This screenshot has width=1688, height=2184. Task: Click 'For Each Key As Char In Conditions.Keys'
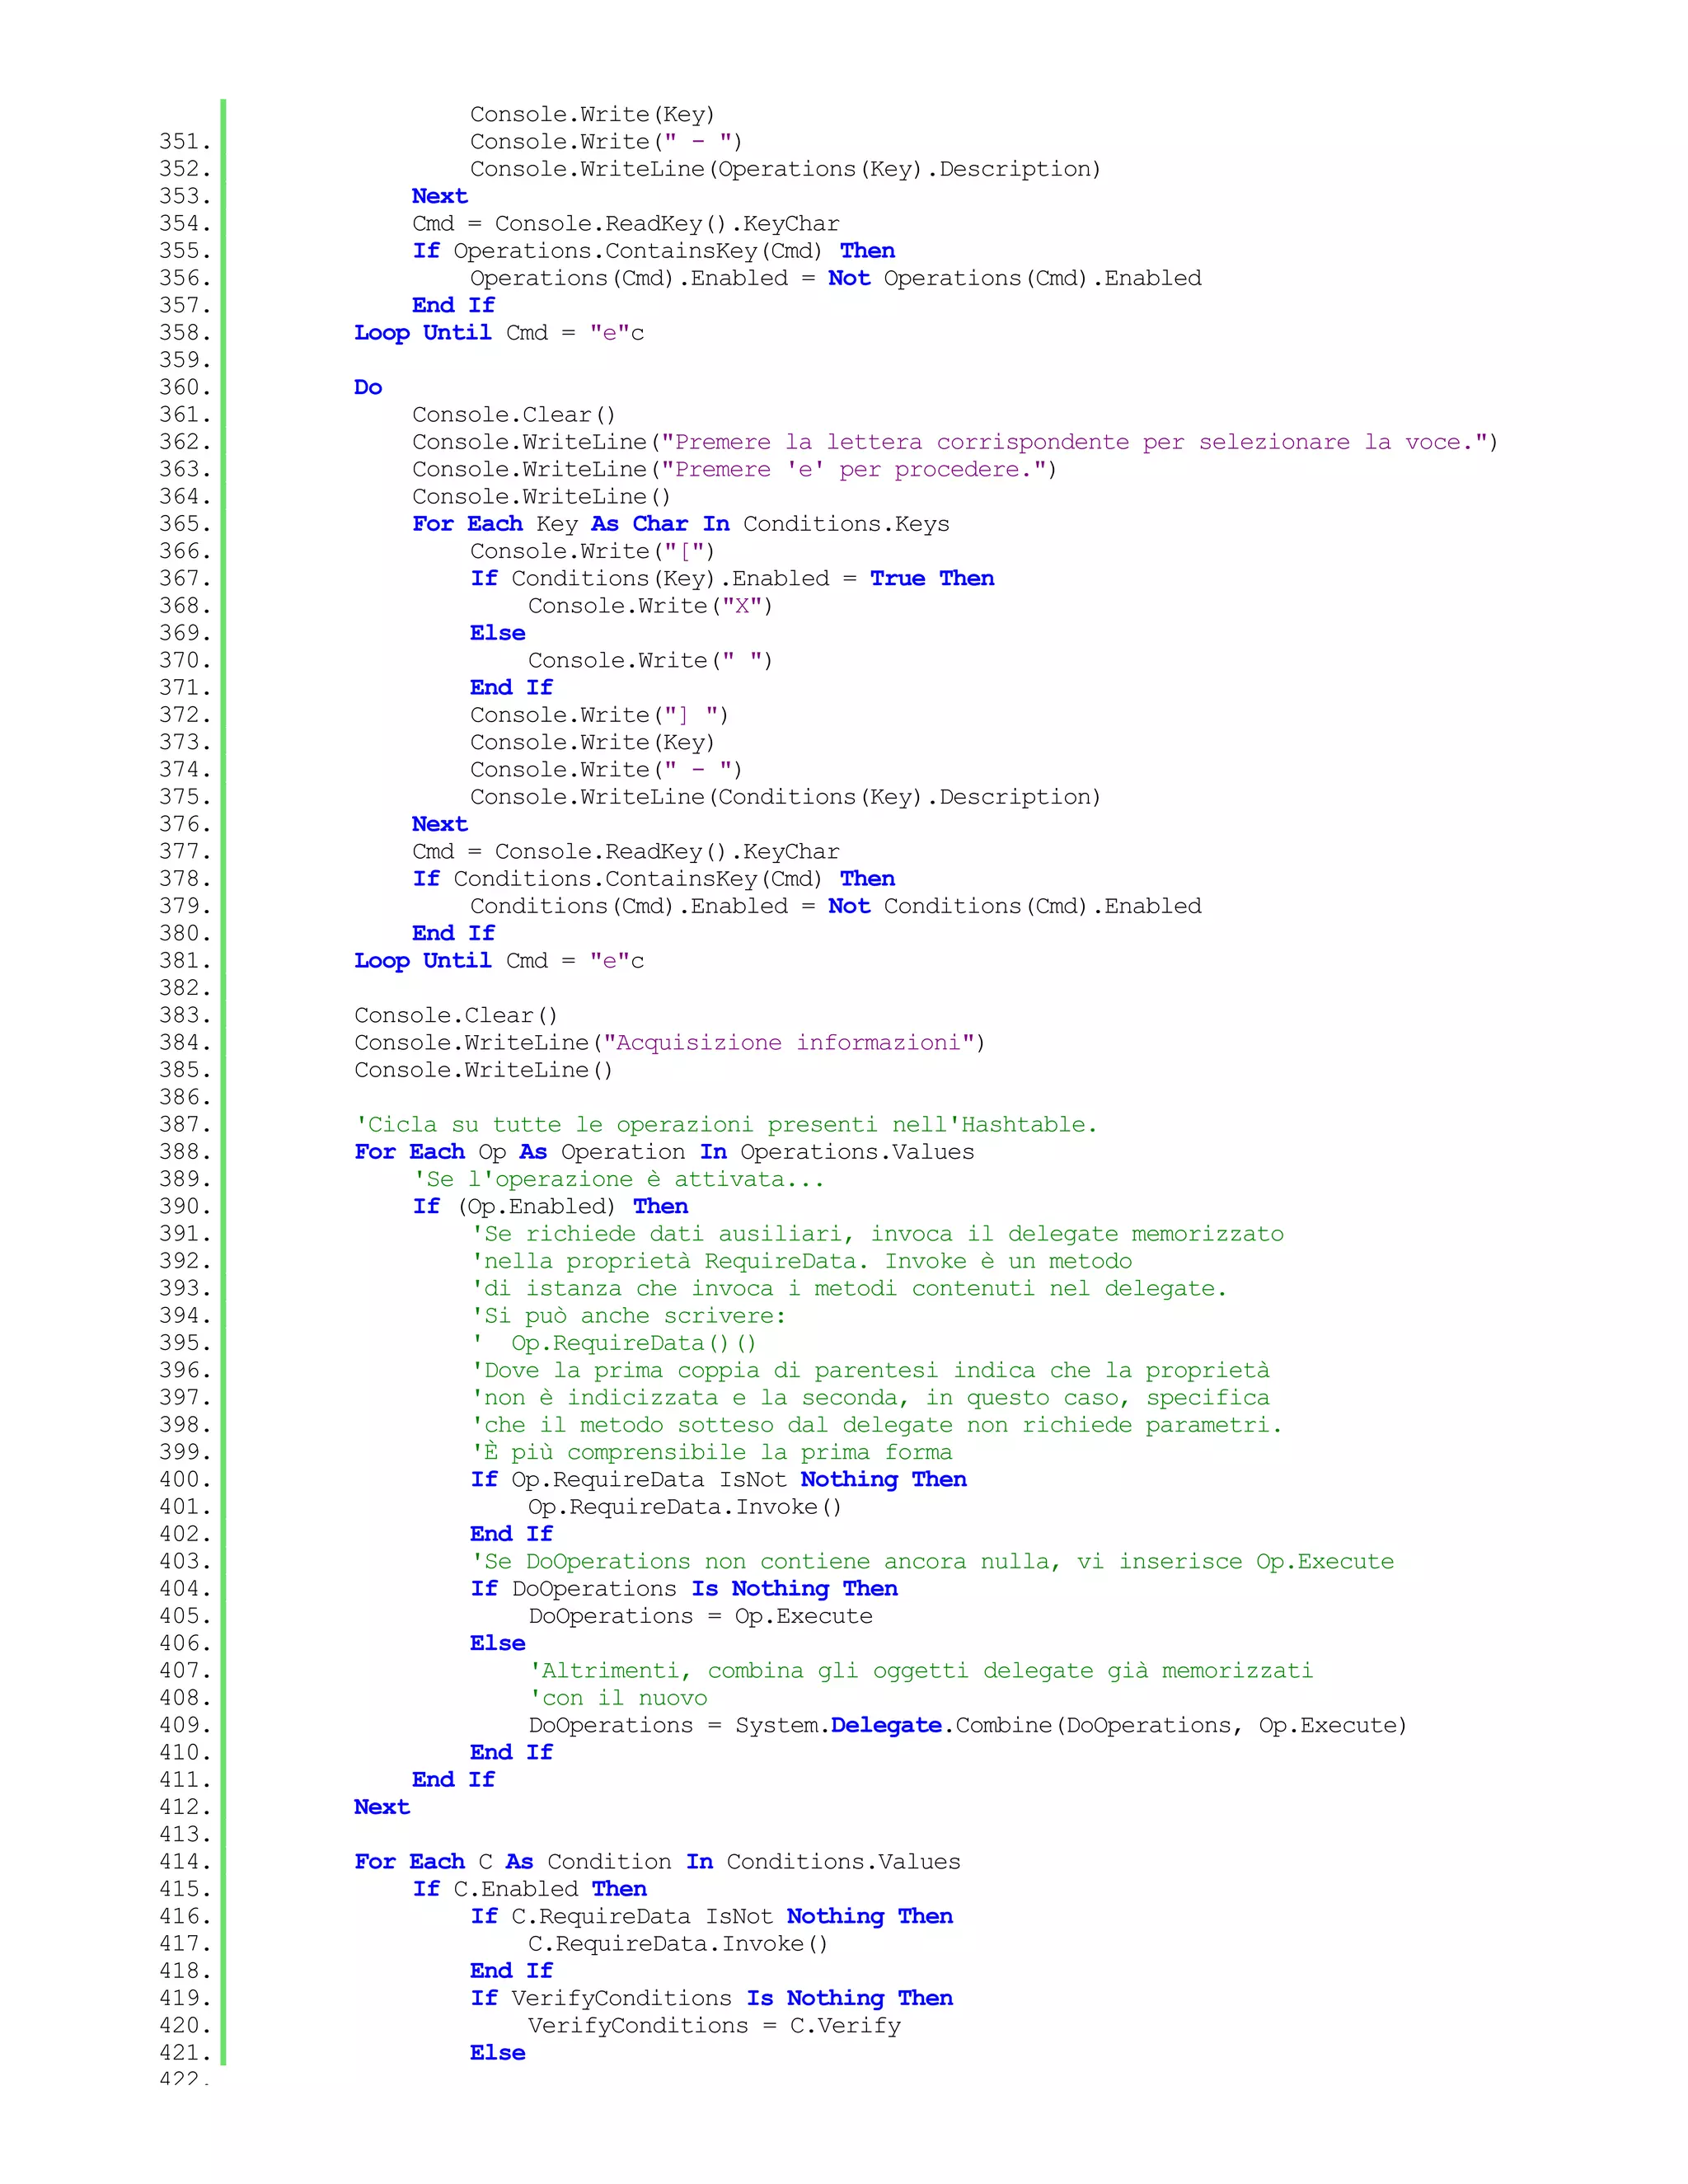pos(681,524)
